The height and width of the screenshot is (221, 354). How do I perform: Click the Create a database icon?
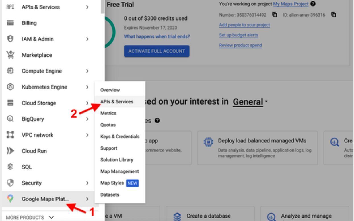point(177,216)
